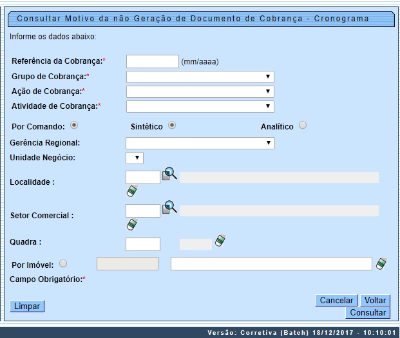Click the gray Por Imóvel code field
400x338 pixels.
tap(128, 263)
